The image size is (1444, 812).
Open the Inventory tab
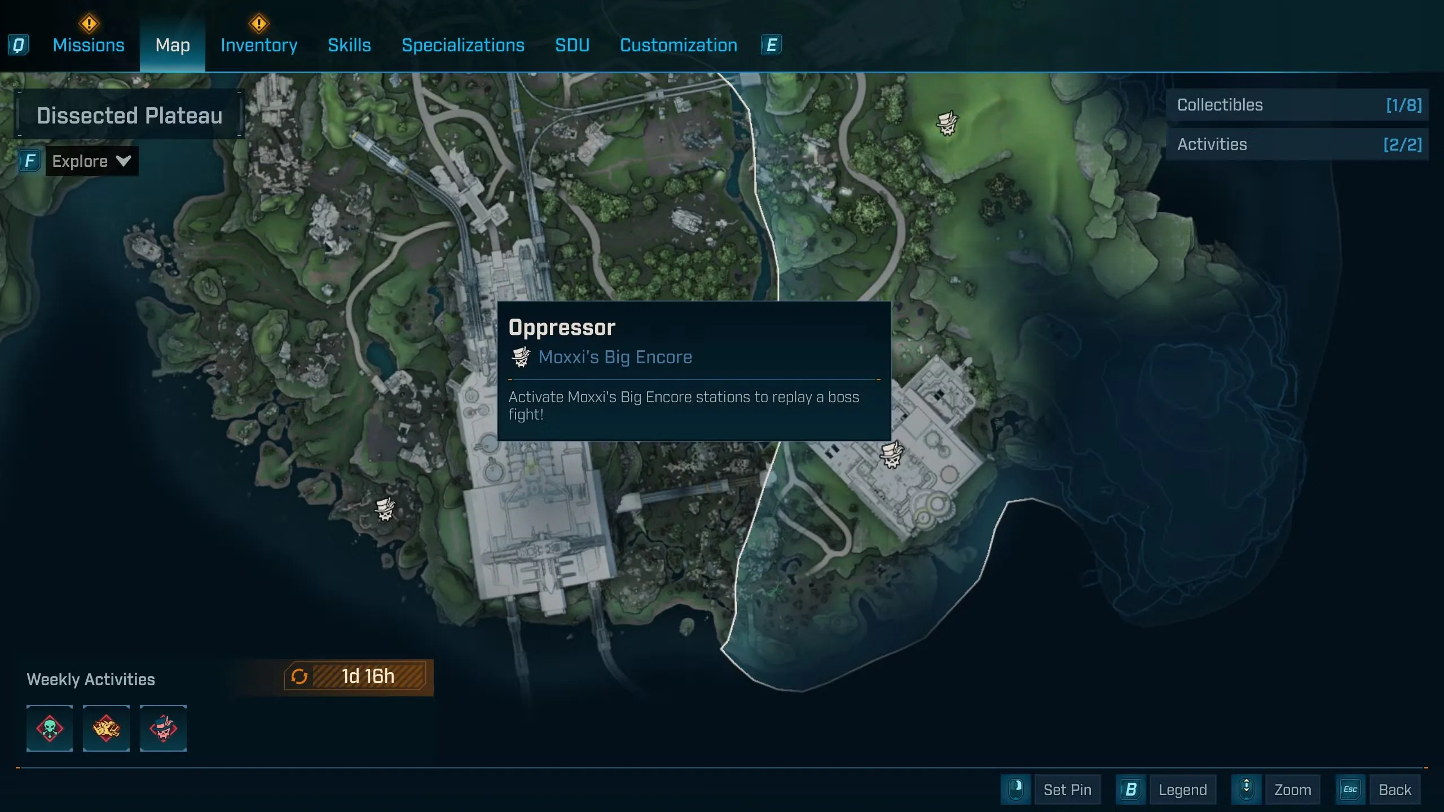pyautogui.click(x=259, y=45)
